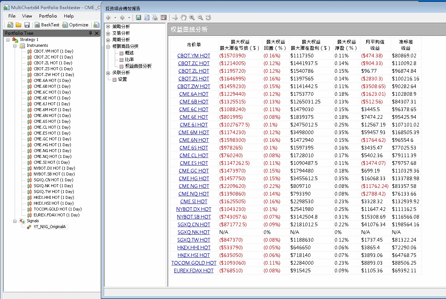Click the zoom in magnifier icon

[192, 18]
